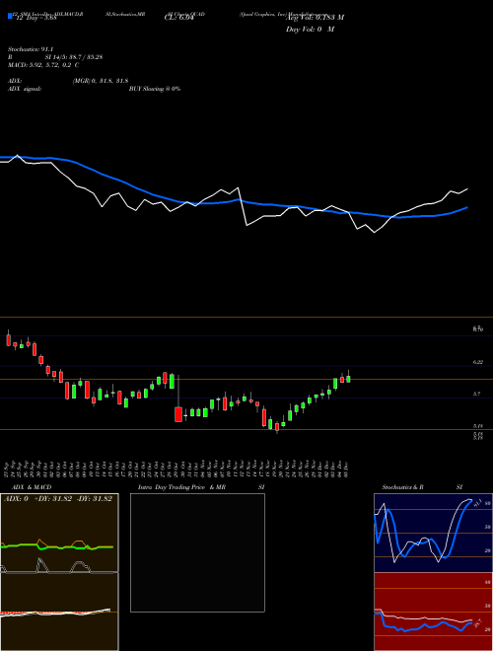The height and width of the screenshot is (651, 493).
Task: Click the "ADX: 0 +DY: 31.82 -DY: 31.82" header
Action: (58, 499)
